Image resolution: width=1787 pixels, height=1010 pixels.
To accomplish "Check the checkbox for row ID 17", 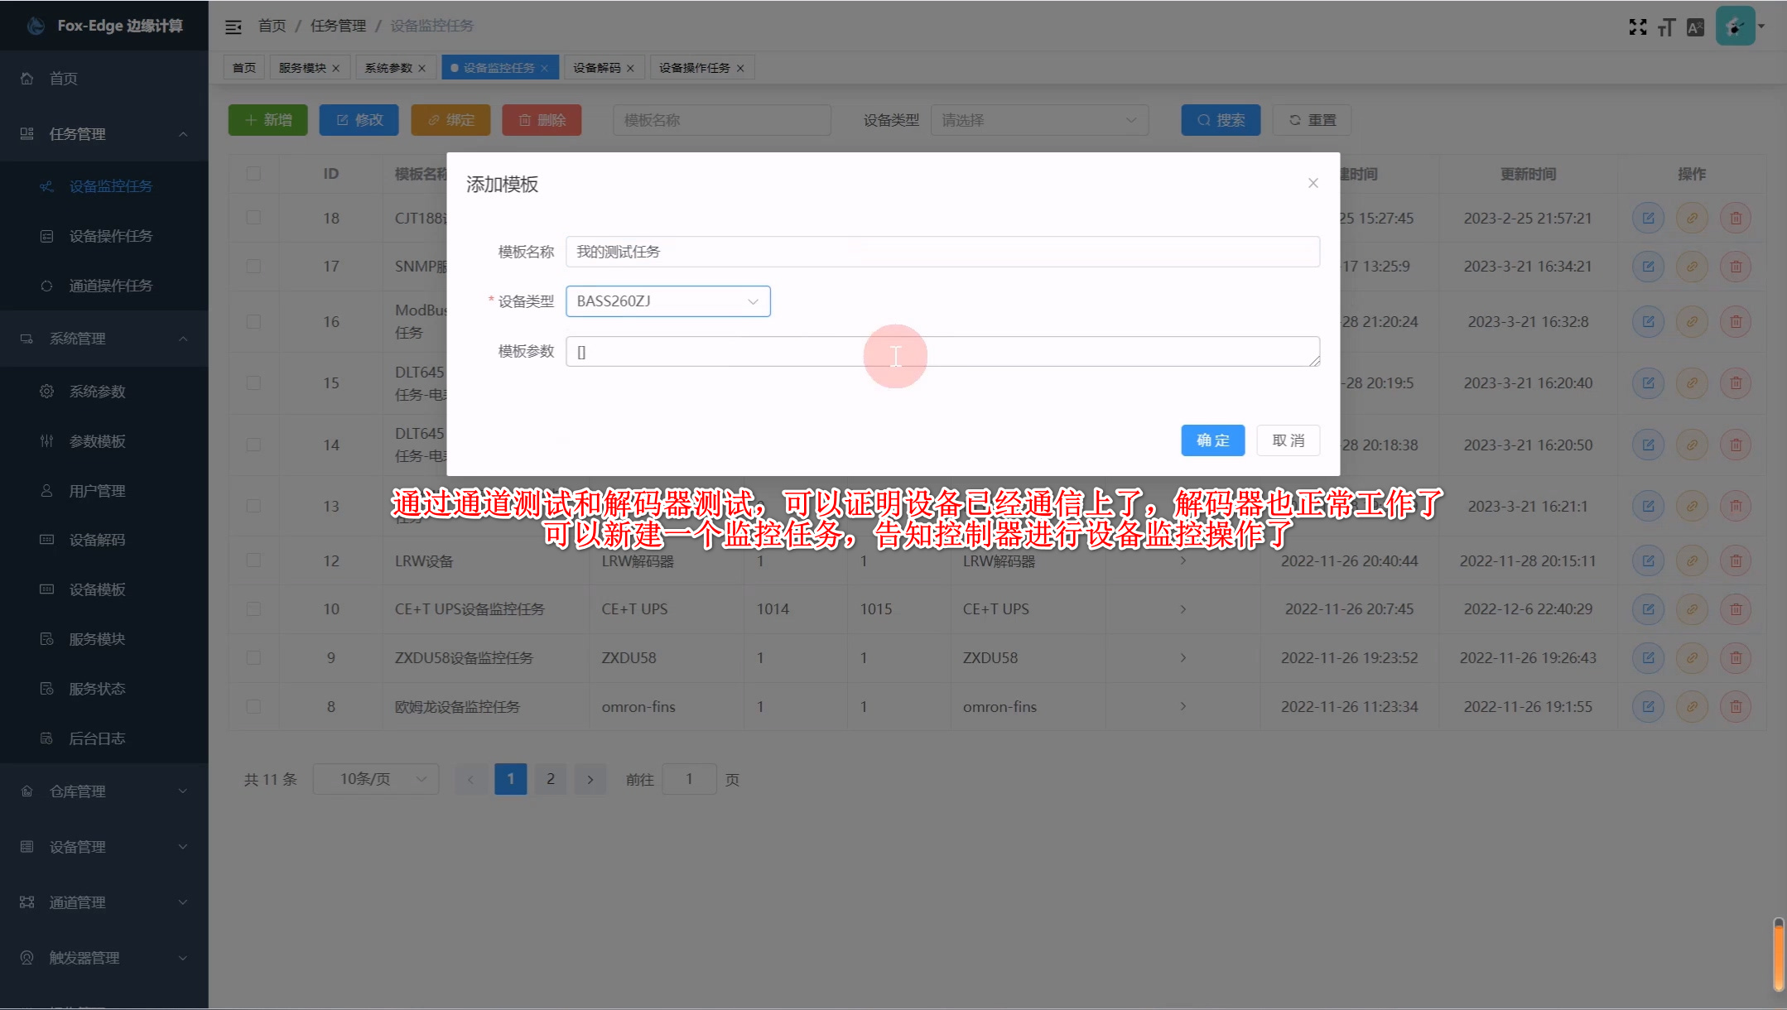I will coord(253,267).
